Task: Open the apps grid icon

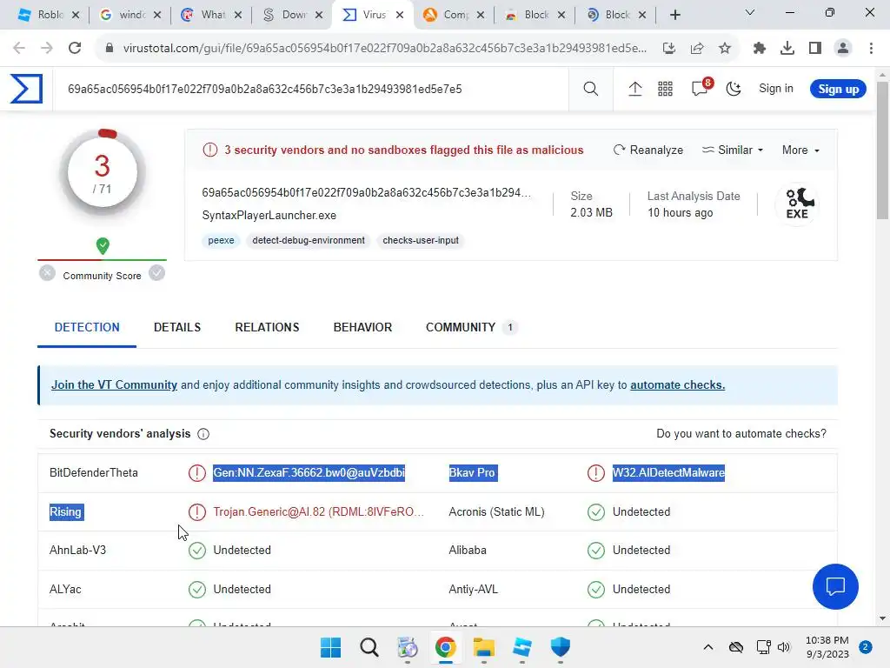Action: pyautogui.click(x=665, y=89)
